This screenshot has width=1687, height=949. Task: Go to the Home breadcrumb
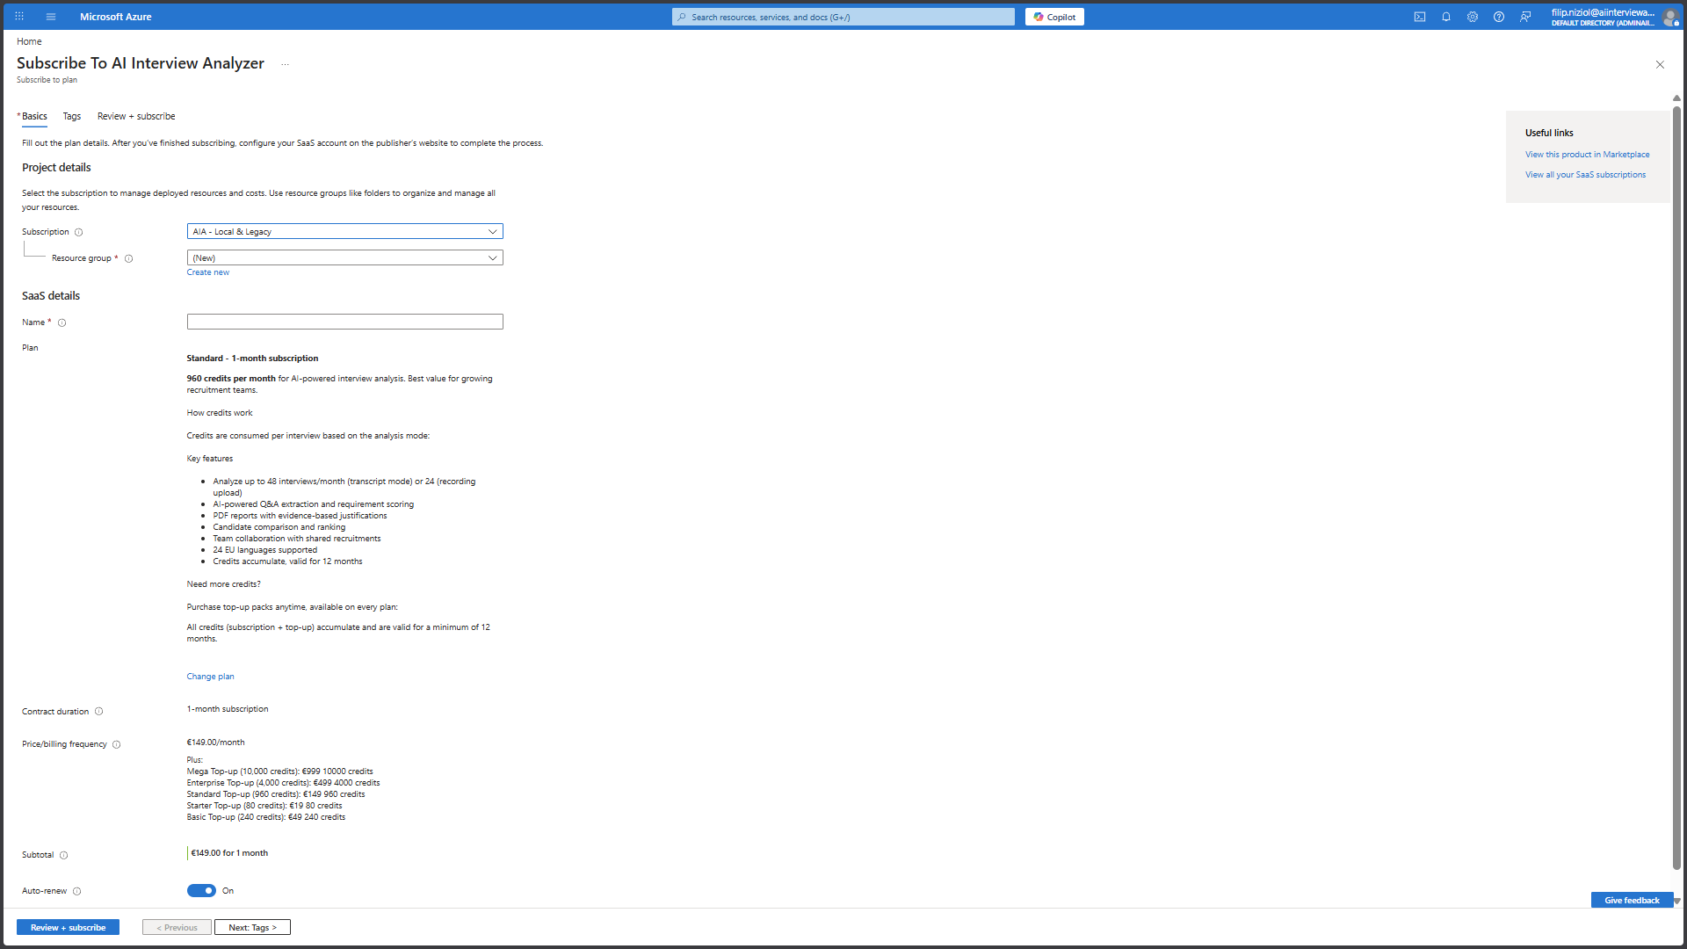point(29,41)
